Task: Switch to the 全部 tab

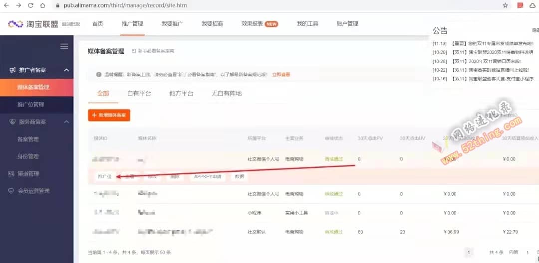Action: 103,93
